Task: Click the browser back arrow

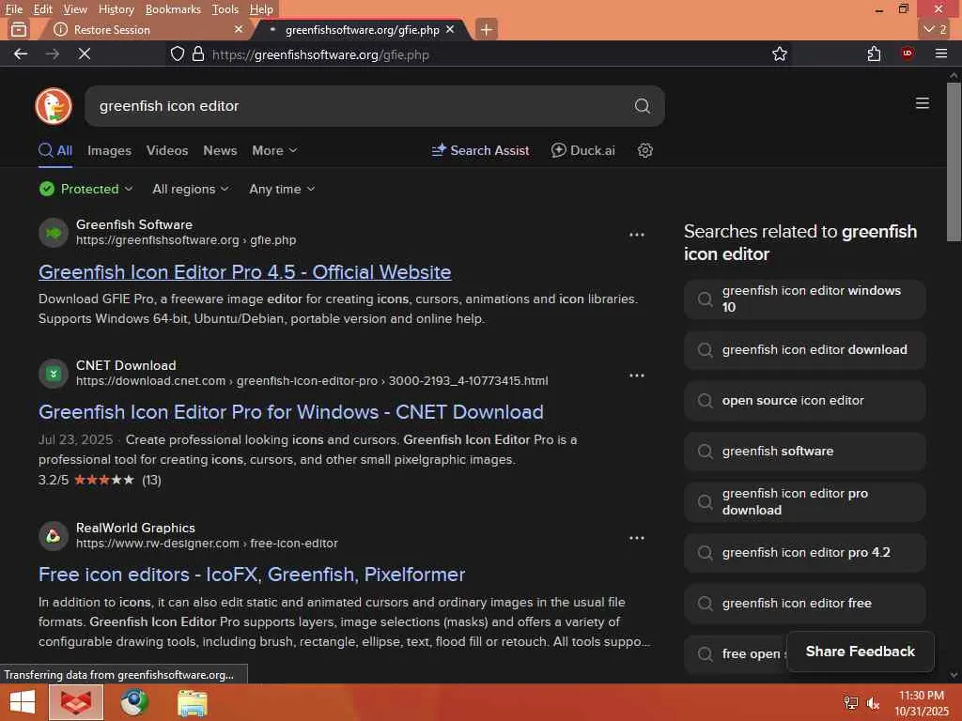Action: coord(21,54)
